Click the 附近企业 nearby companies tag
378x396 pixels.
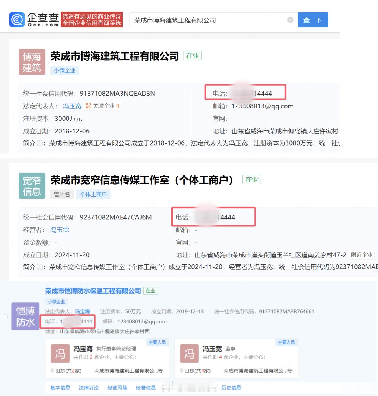point(362,255)
